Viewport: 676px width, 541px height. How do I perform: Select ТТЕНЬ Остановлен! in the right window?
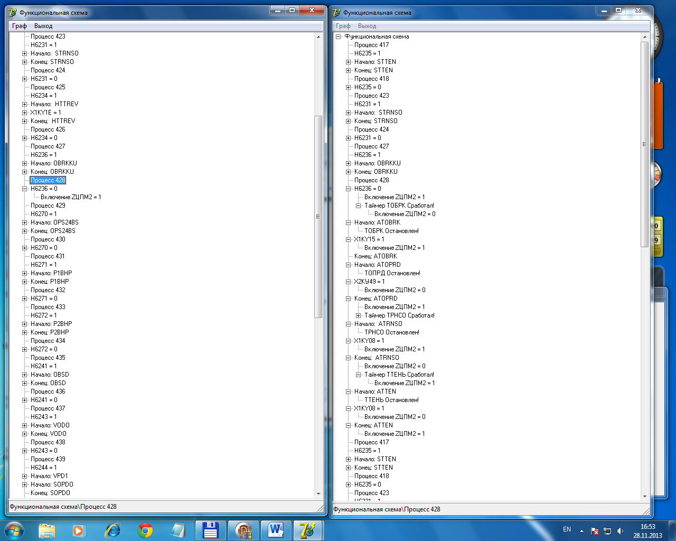[391, 400]
